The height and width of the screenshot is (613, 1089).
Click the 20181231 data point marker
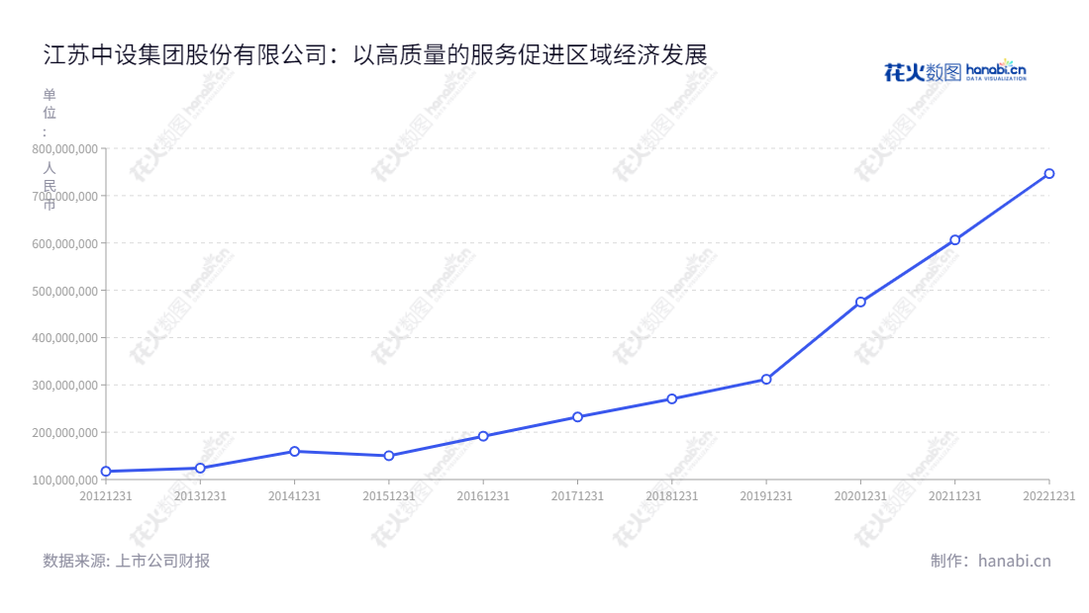(x=671, y=398)
